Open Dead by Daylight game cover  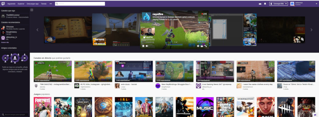pyautogui.click(x=286, y=107)
